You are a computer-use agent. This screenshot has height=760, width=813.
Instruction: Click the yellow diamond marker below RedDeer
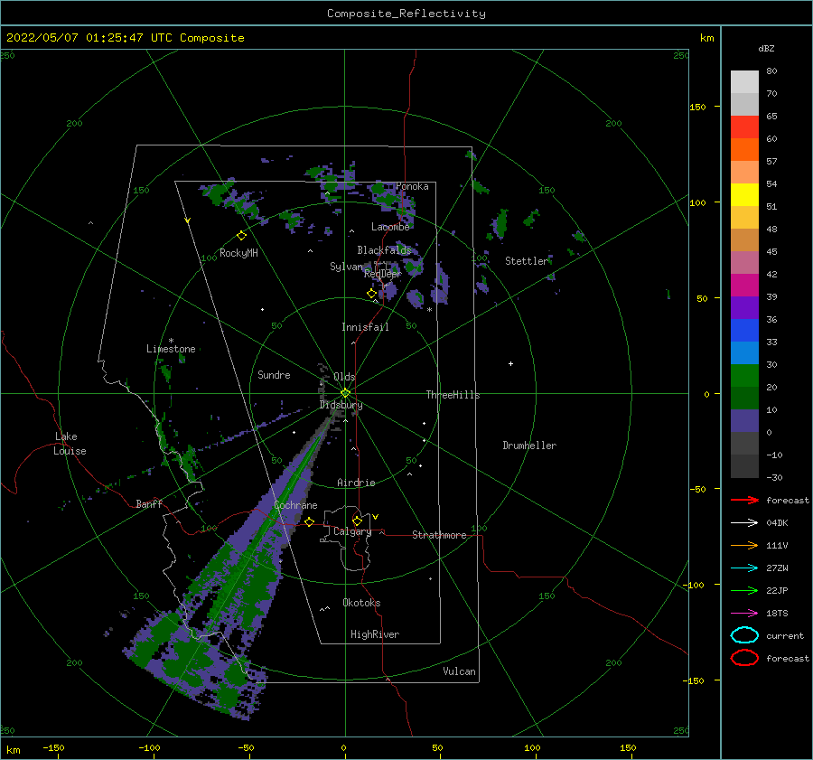tap(372, 294)
